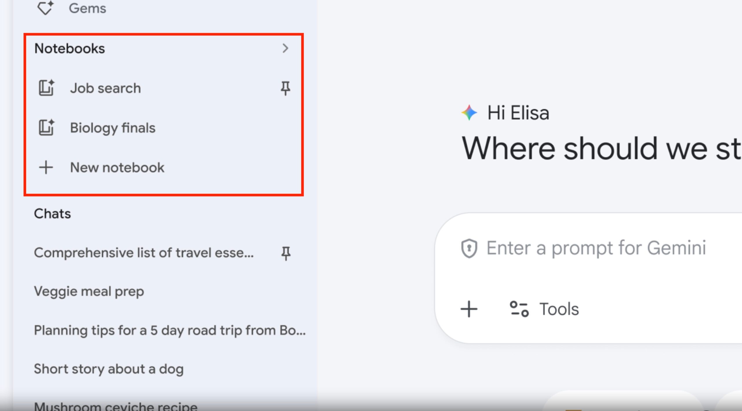This screenshot has width=742, height=411.
Task: Unpin the Job search notebook
Action: (x=285, y=88)
